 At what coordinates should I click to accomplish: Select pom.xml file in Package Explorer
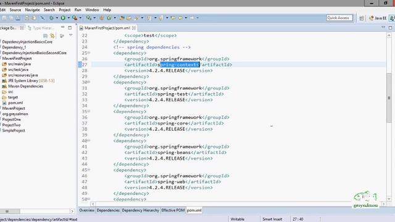tap(15, 103)
